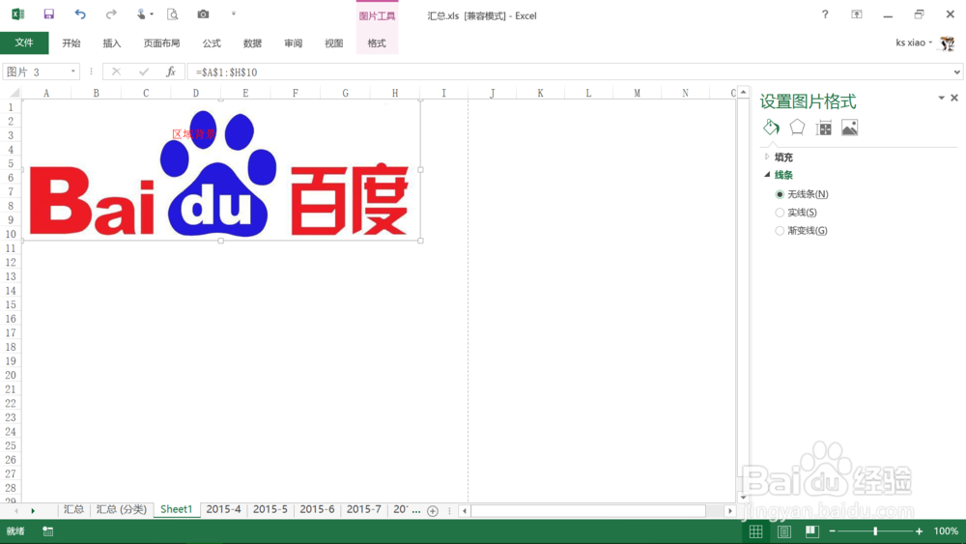Switch to sheet 2015-6
Viewport: 966px width, 544px height.
coord(317,509)
